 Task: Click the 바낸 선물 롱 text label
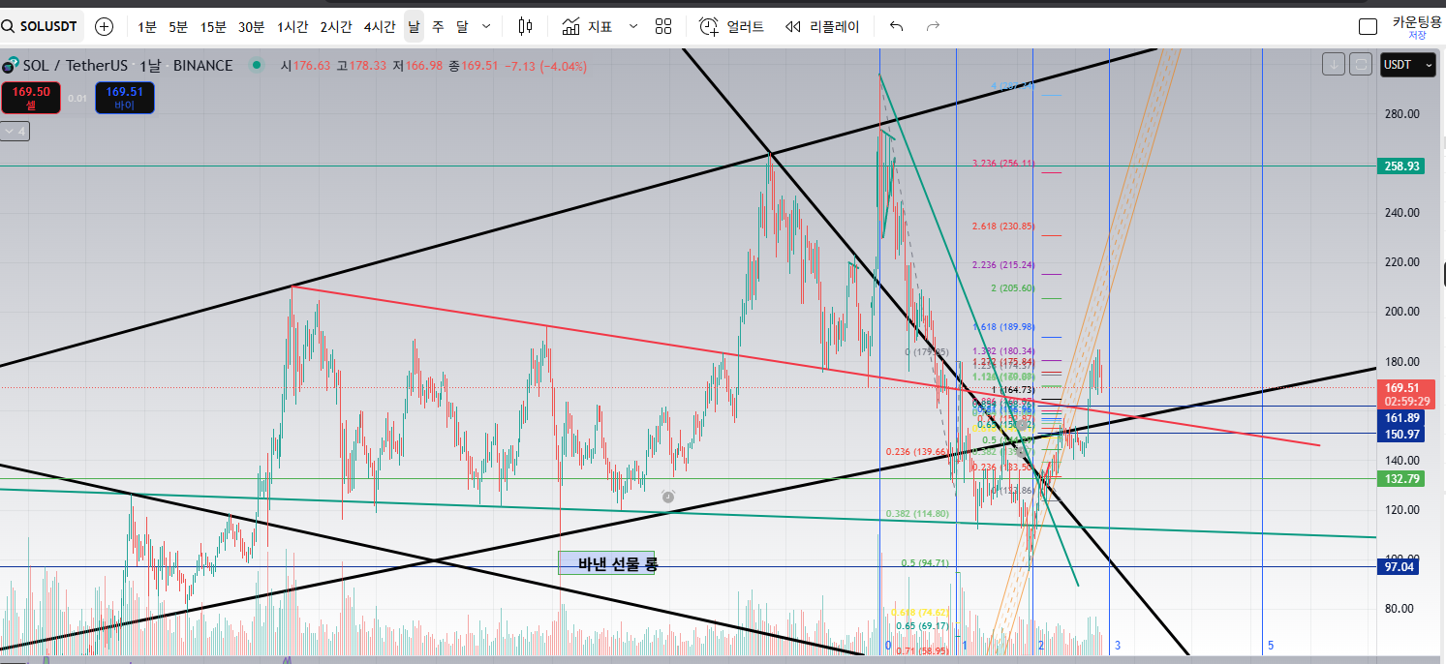point(617,564)
